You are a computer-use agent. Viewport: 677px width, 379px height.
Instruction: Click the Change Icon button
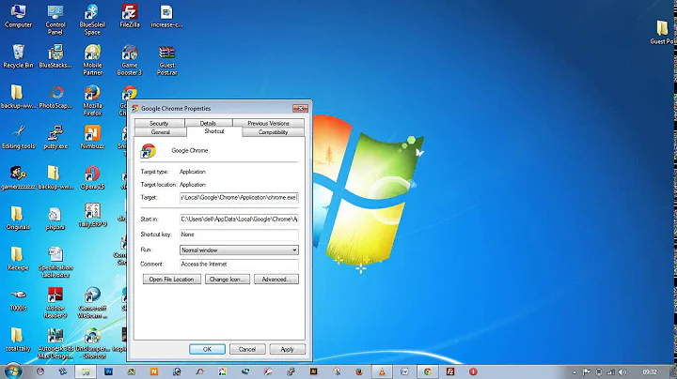point(228,280)
